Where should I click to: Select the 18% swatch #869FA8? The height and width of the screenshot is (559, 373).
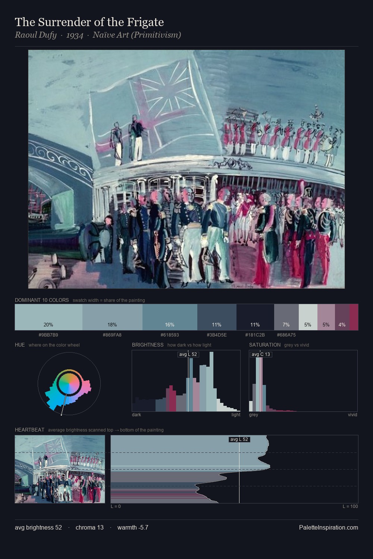click(x=112, y=317)
